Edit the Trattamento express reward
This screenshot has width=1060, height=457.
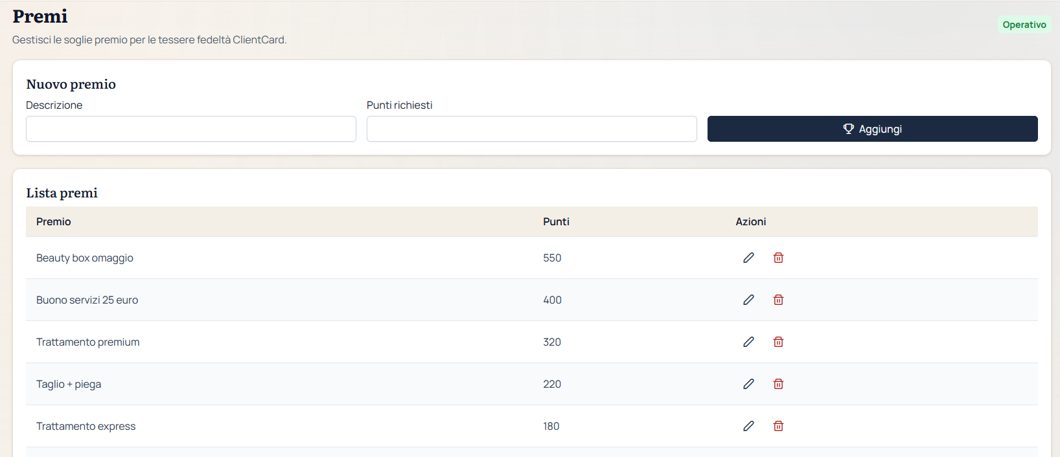point(748,426)
